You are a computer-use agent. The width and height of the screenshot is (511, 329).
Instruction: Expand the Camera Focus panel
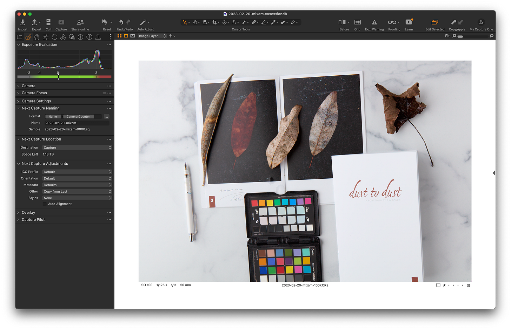(x=18, y=93)
